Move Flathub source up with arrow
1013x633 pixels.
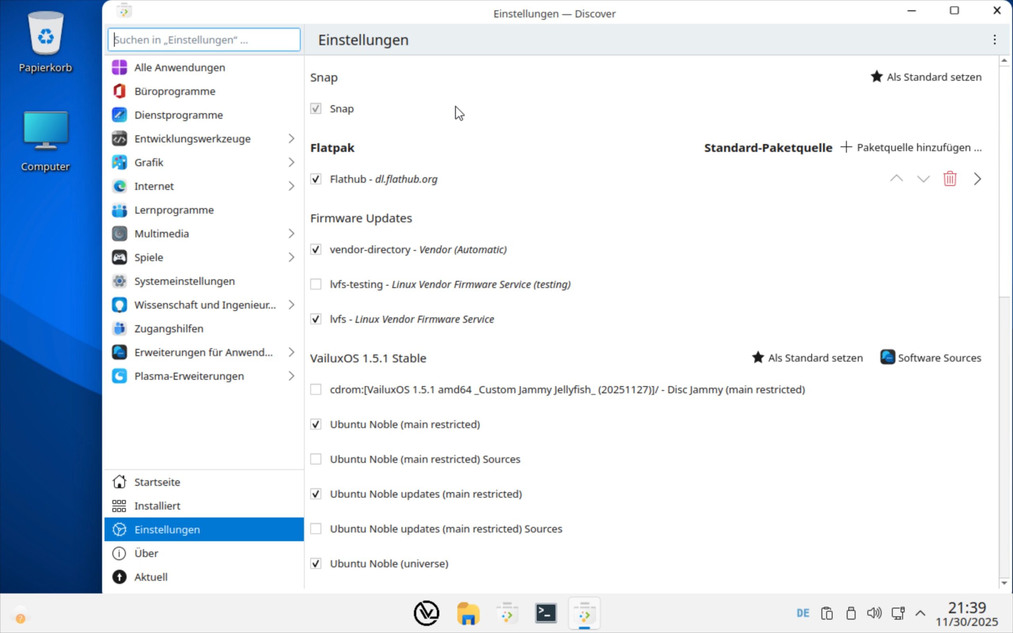coord(896,179)
